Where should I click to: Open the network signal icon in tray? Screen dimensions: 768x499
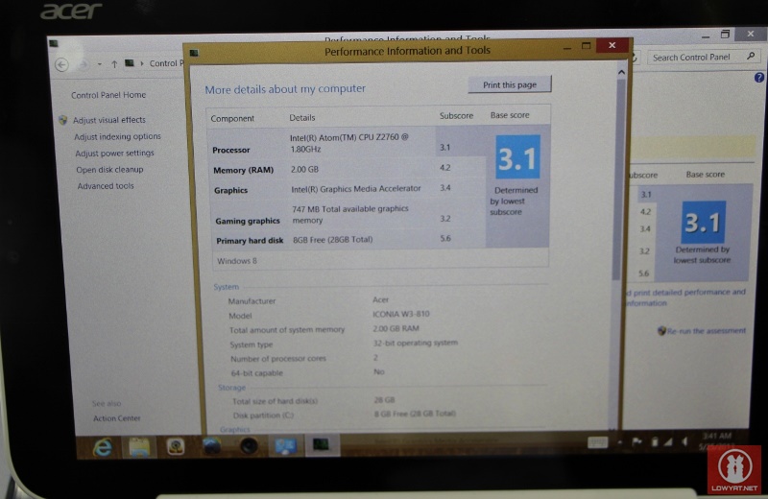(668, 441)
